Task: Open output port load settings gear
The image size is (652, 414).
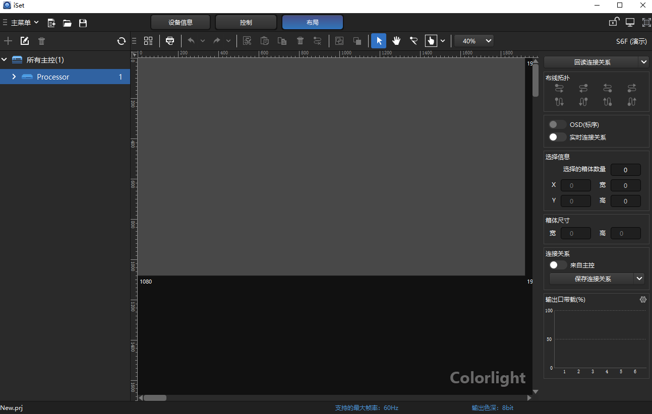Action: coord(643,300)
